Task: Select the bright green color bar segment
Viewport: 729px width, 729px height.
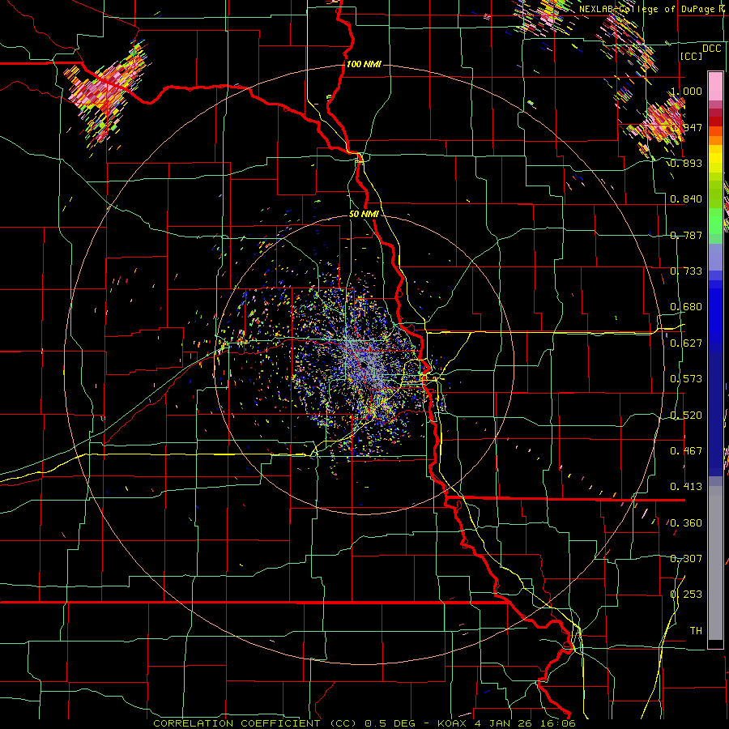Action: (715, 221)
